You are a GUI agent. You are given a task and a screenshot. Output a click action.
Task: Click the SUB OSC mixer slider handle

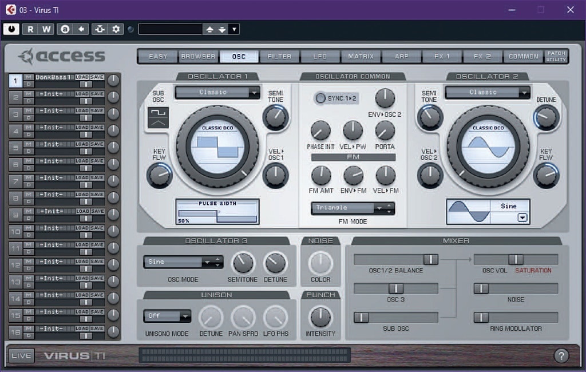(x=361, y=318)
